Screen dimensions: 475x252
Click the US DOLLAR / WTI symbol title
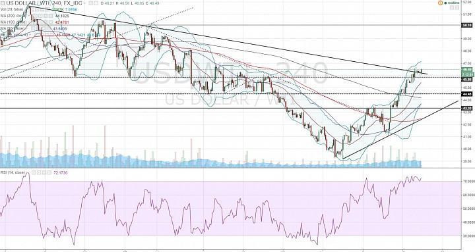click(x=44, y=3)
